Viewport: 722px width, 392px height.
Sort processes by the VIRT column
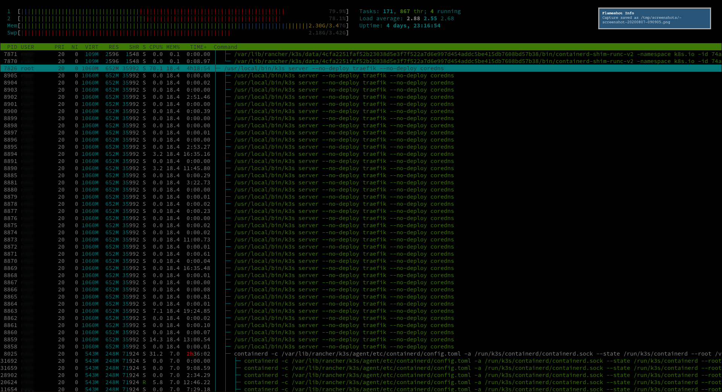[x=92, y=47]
